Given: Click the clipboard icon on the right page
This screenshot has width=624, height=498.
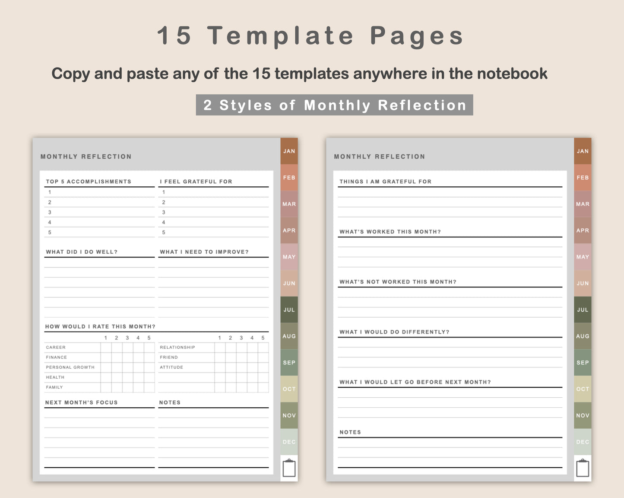Looking at the screenshot, I should pos(583,468).
